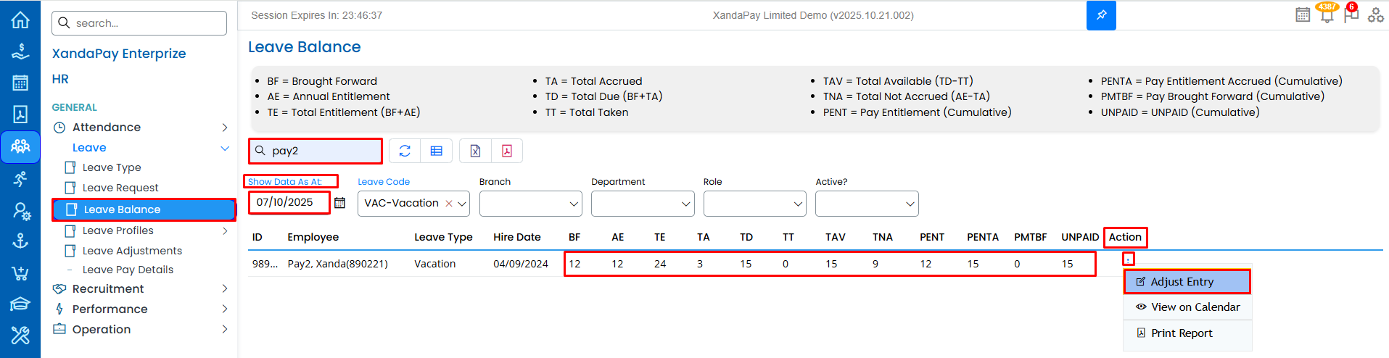Screen dimensions: 1389x358
Task: Refresh the leave balance table
Action: (x=405, y=151)
